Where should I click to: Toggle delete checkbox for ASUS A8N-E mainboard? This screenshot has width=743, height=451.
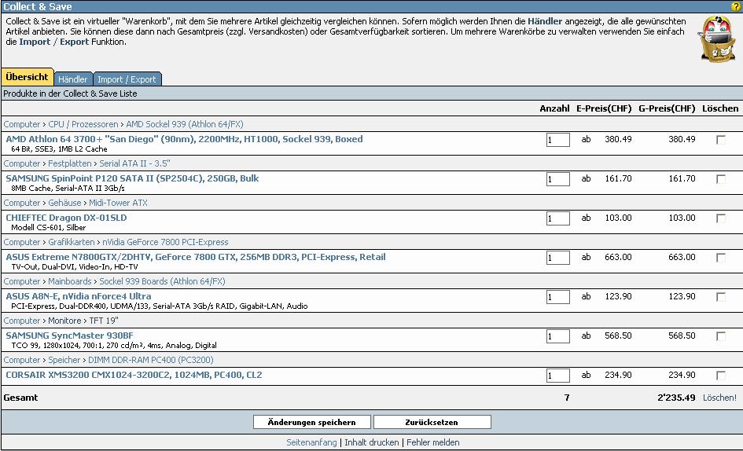720,297
